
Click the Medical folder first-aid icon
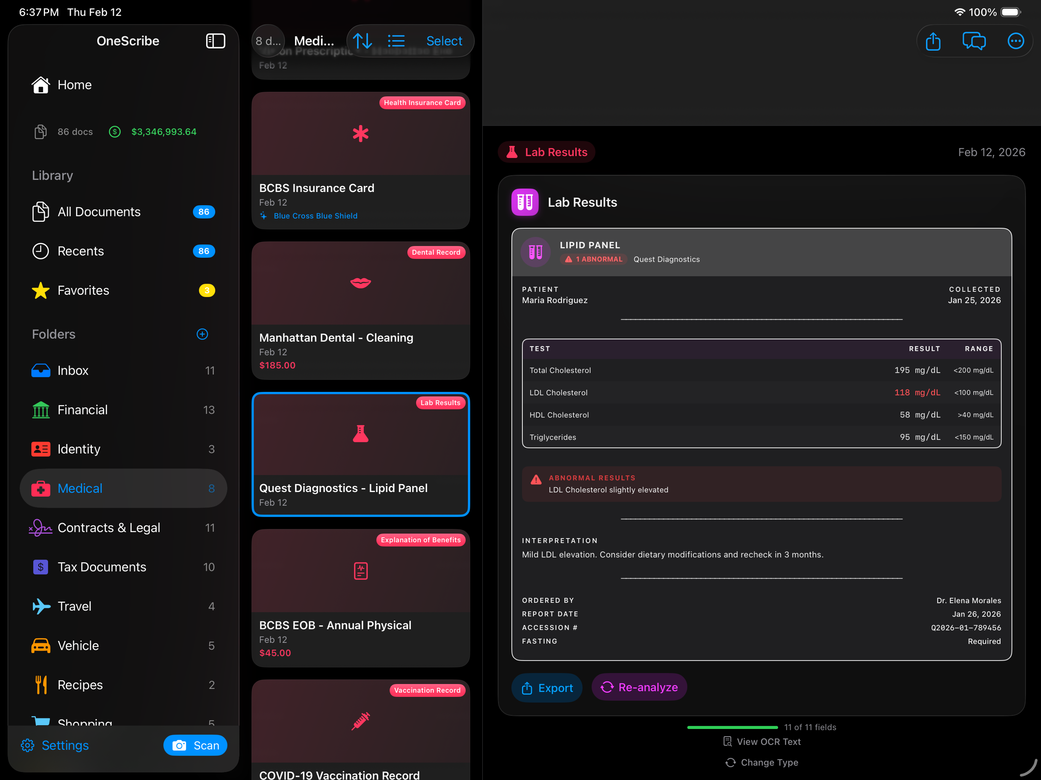click(x=41, y=488)
